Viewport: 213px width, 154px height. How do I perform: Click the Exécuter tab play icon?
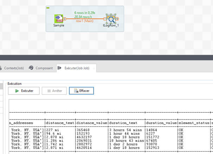tap(59, 68)
